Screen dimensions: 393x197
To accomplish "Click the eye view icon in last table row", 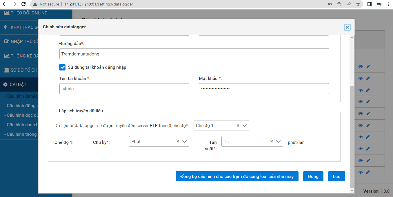I will click(361, 172).
